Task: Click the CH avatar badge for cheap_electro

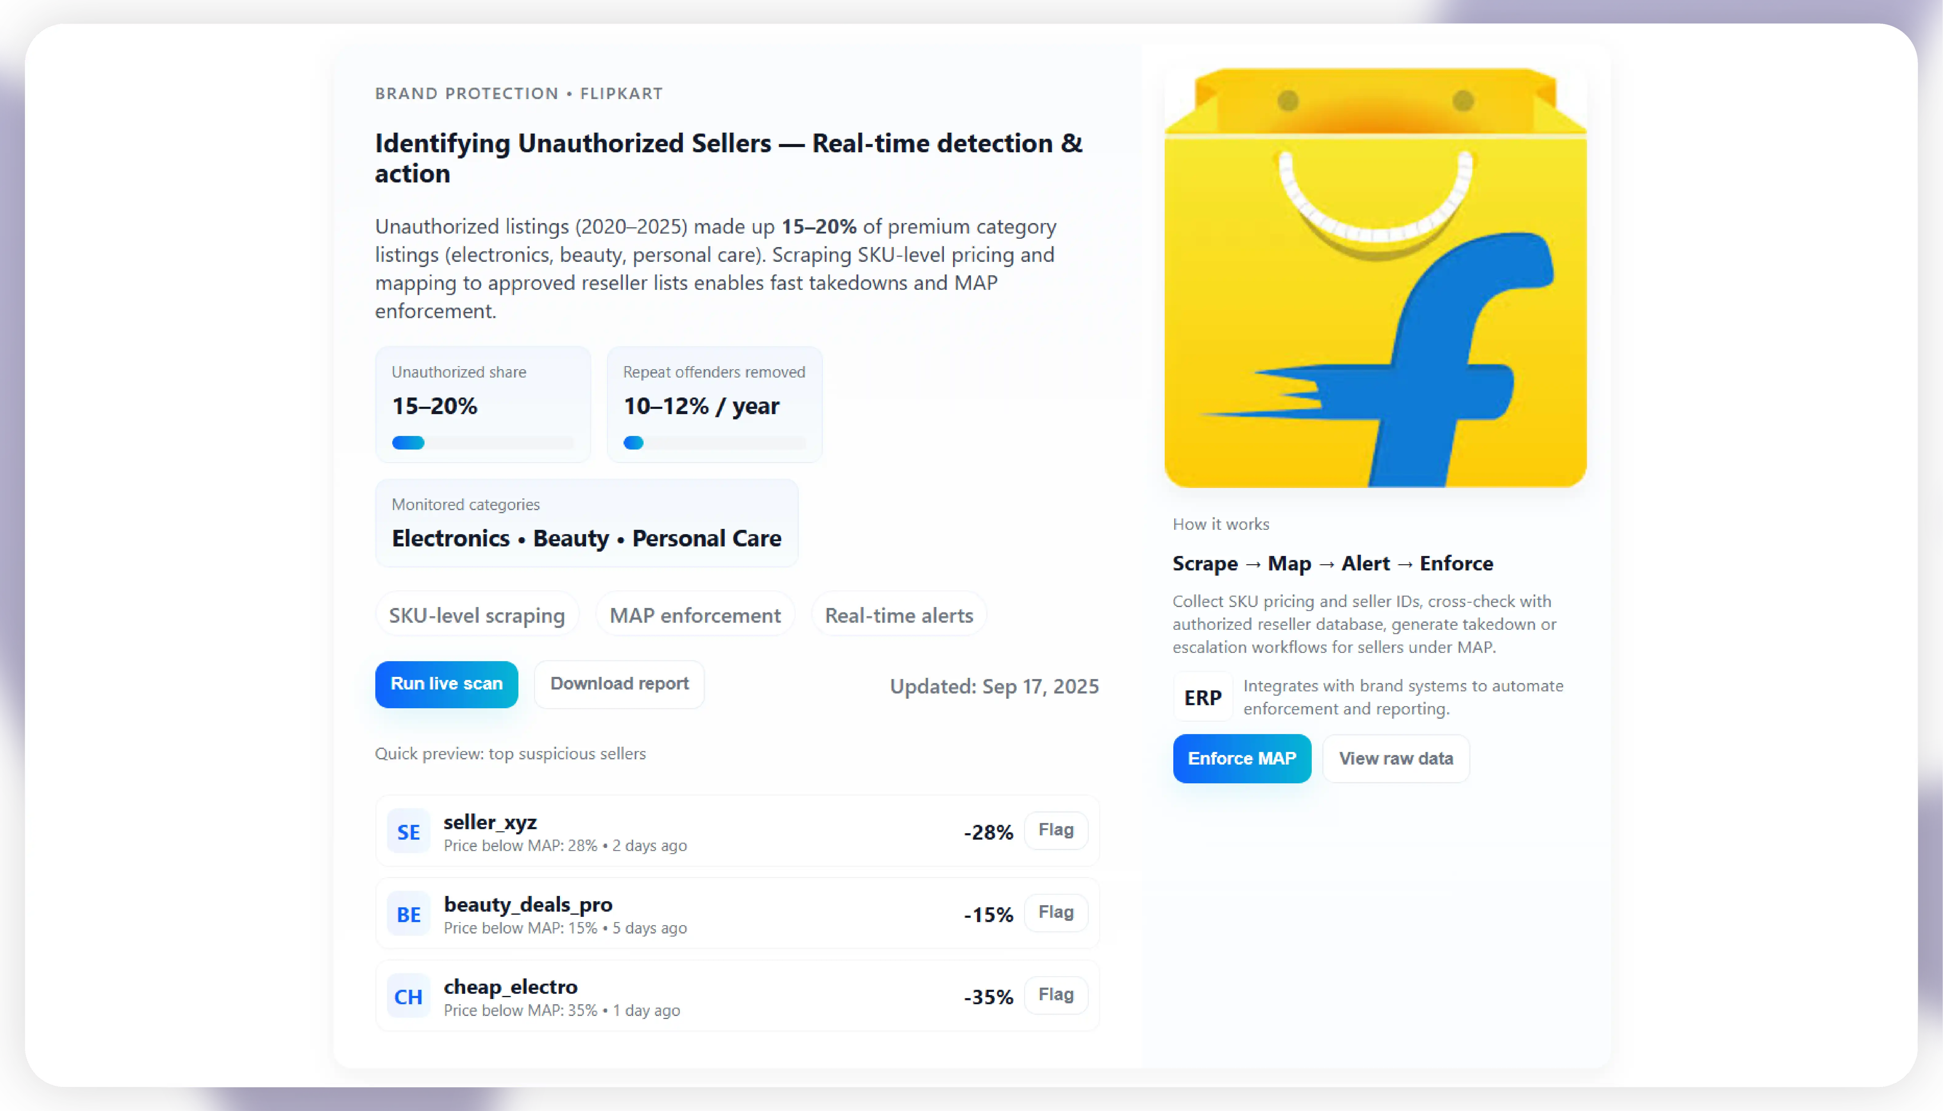Action: [x=408, y=996]
